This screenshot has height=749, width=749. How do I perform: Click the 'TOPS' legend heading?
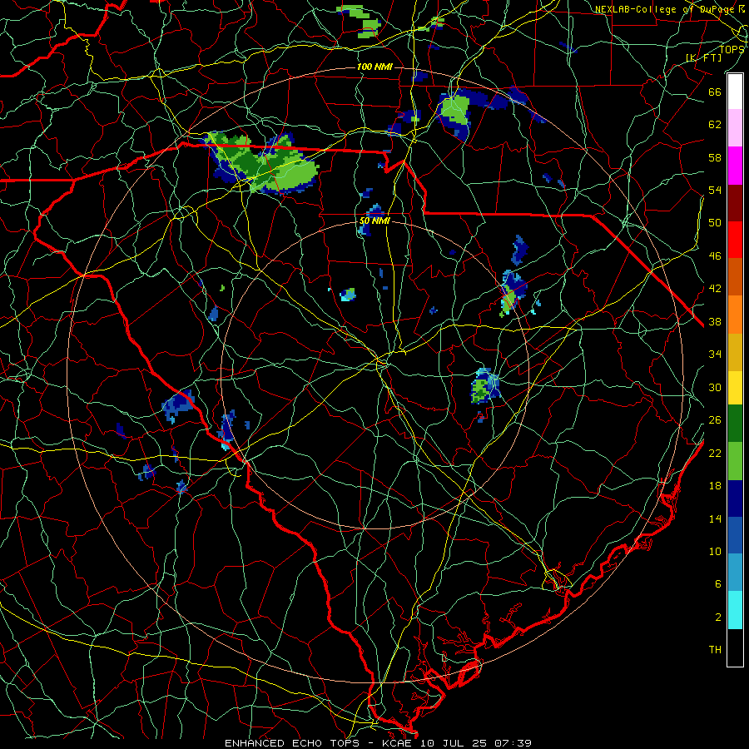tap(732, 49)
